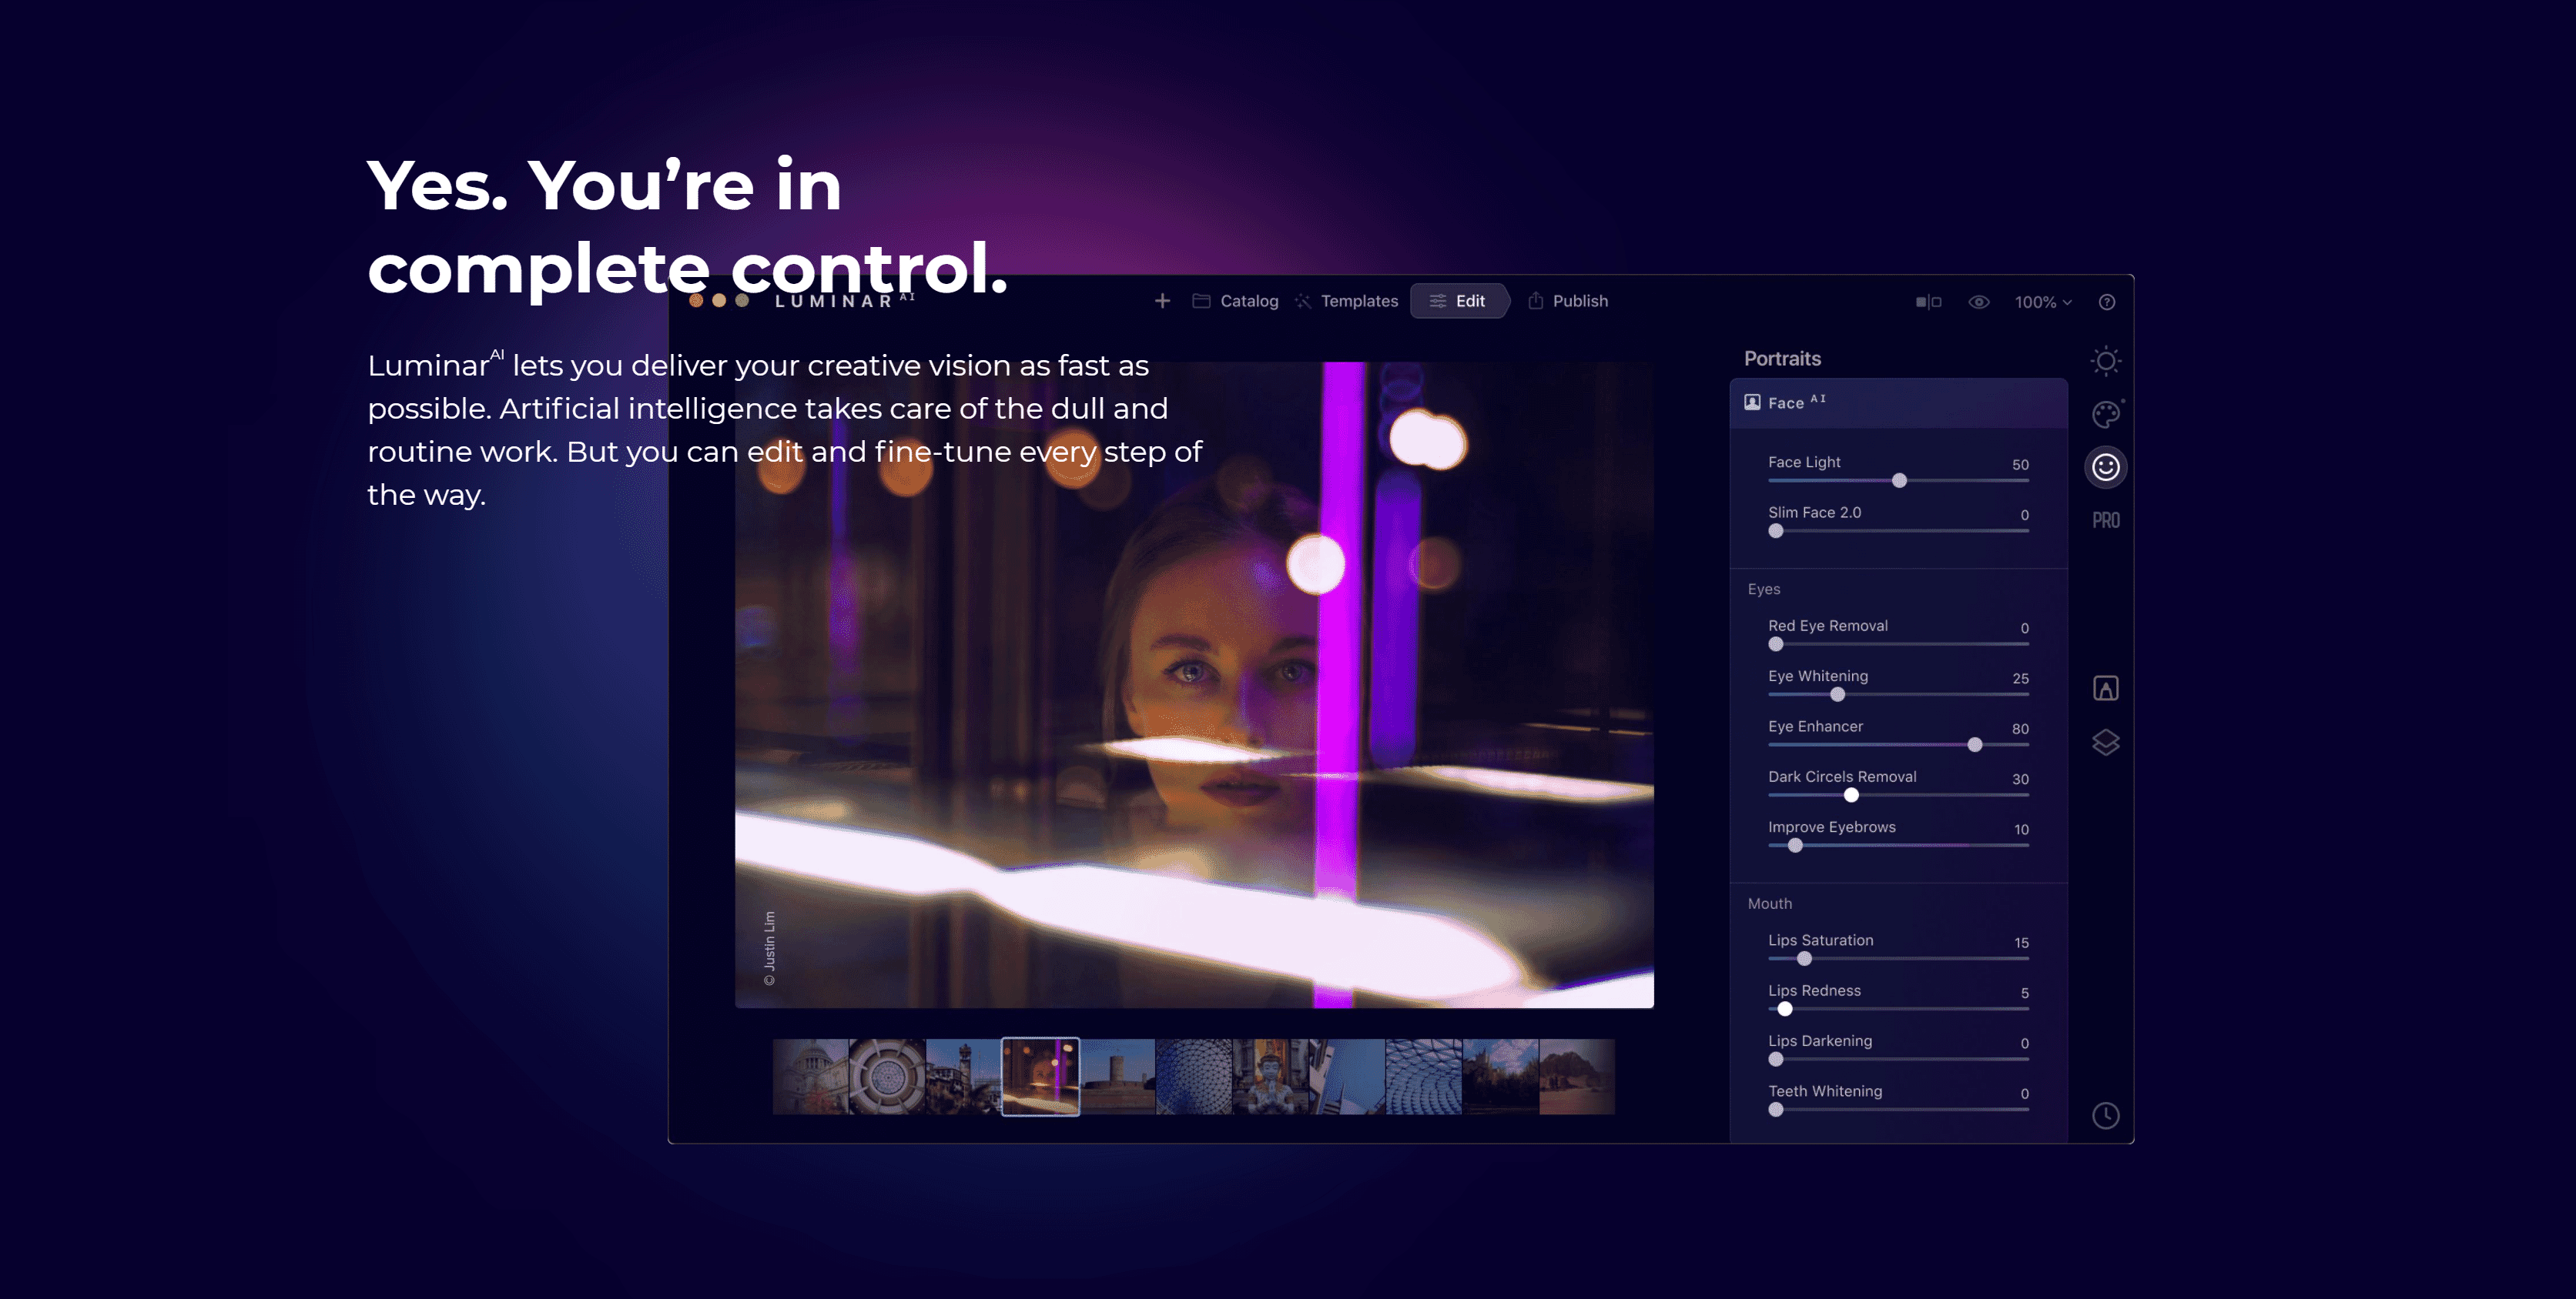Drag the Eye Enhancer slider to adjust
The height and width of the screenshot is (1299, 2576).
point(1975,744)
